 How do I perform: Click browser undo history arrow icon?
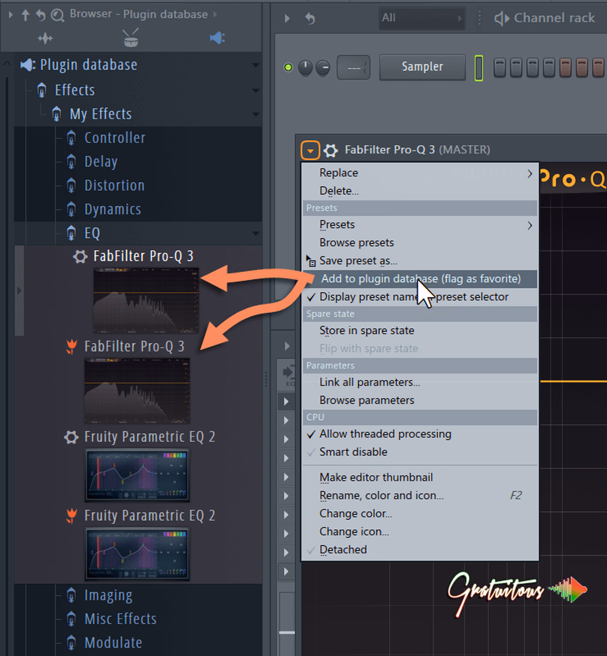(40, 15)
